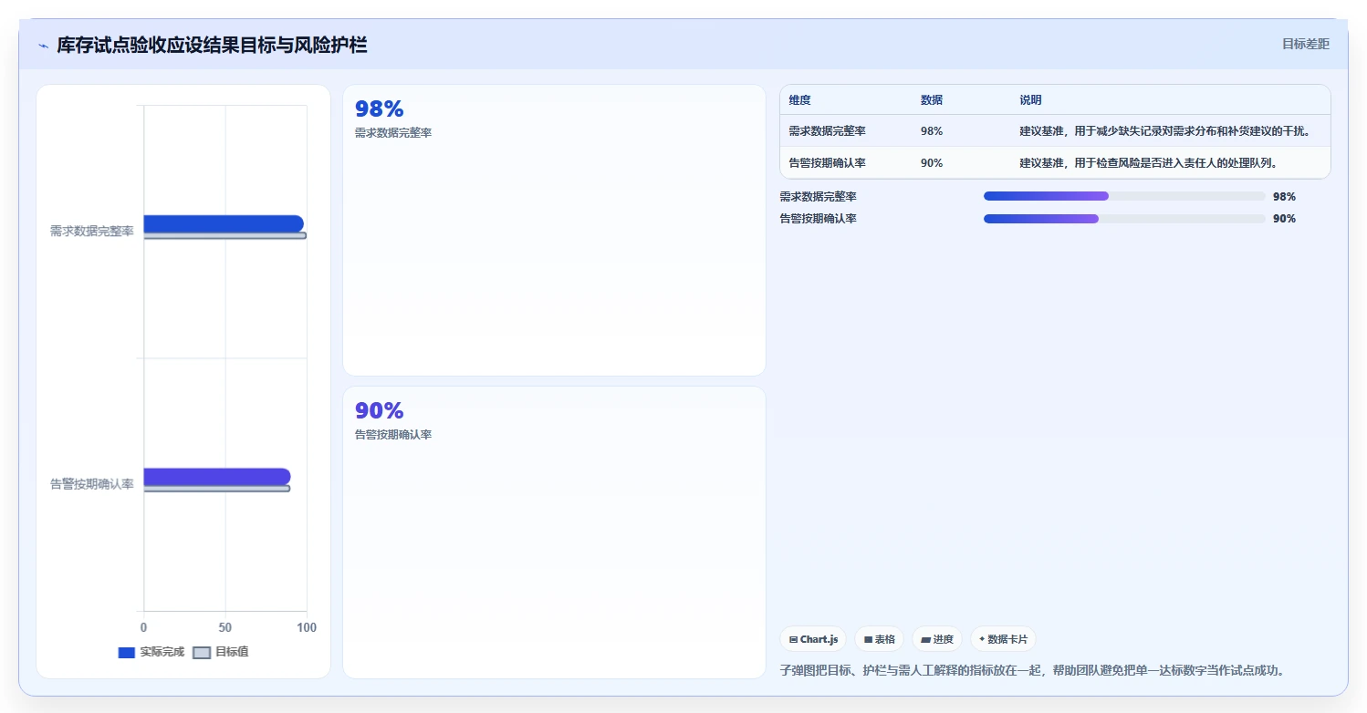Click the x-axis tick label 0
The image size is (1367, 713).
coord(143,627)
